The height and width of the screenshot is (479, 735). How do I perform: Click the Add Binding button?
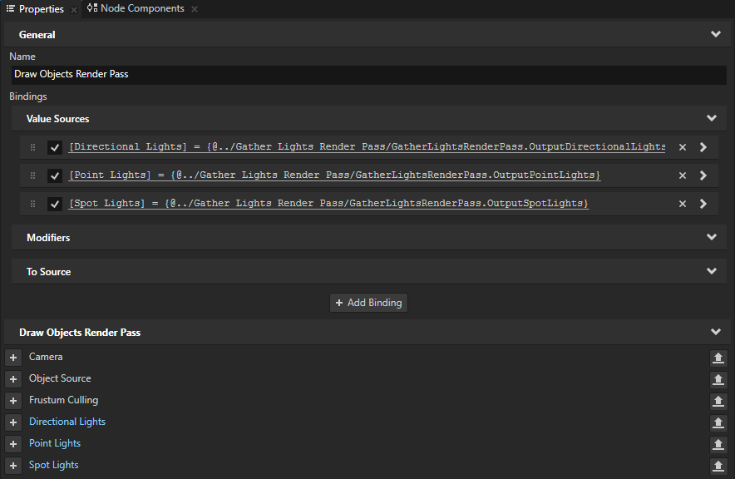point(368,303)
